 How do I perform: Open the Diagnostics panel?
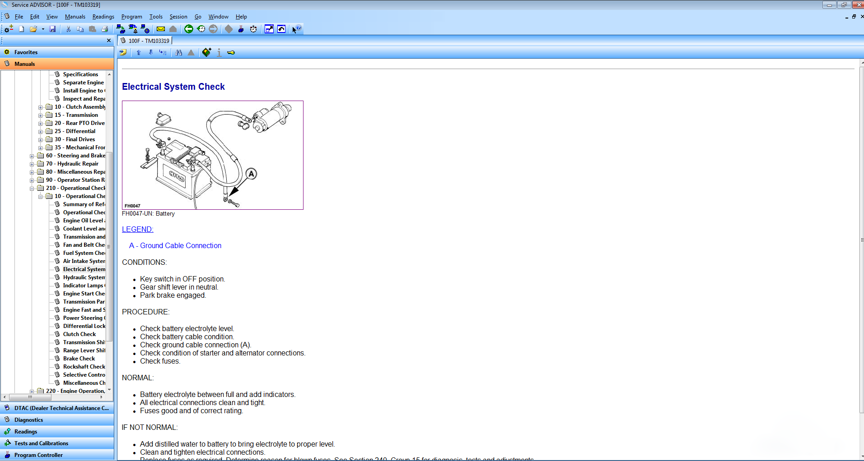(57, 420)
